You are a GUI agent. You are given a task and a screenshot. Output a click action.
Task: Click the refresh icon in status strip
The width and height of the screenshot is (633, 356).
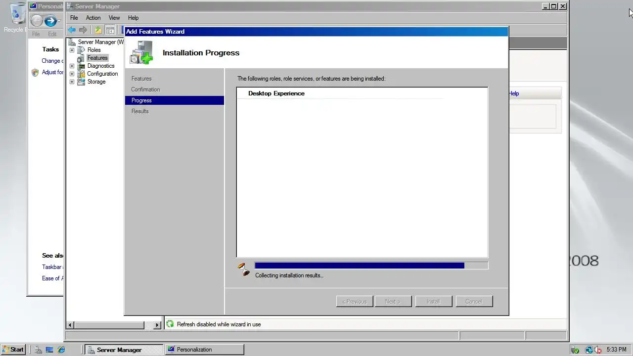pos(170,324)
